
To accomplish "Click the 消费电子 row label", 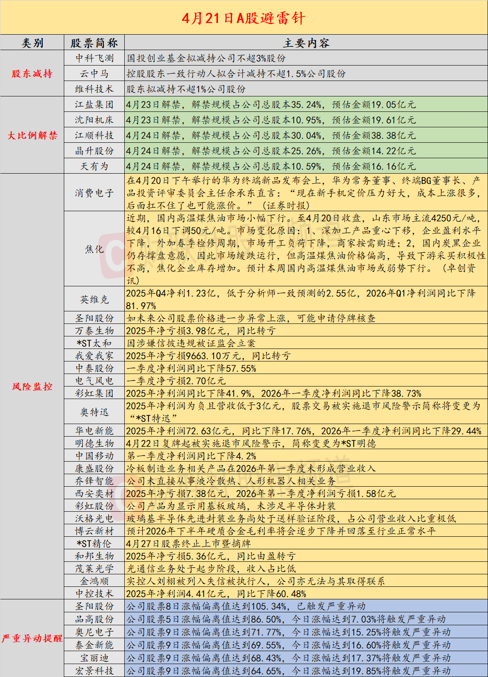I will point(94,193).
